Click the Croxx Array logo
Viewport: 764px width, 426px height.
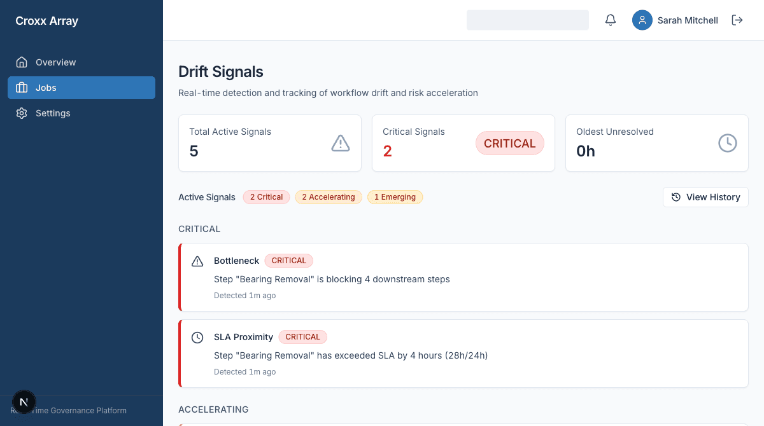pyautogui.click(x=46, y=21)
